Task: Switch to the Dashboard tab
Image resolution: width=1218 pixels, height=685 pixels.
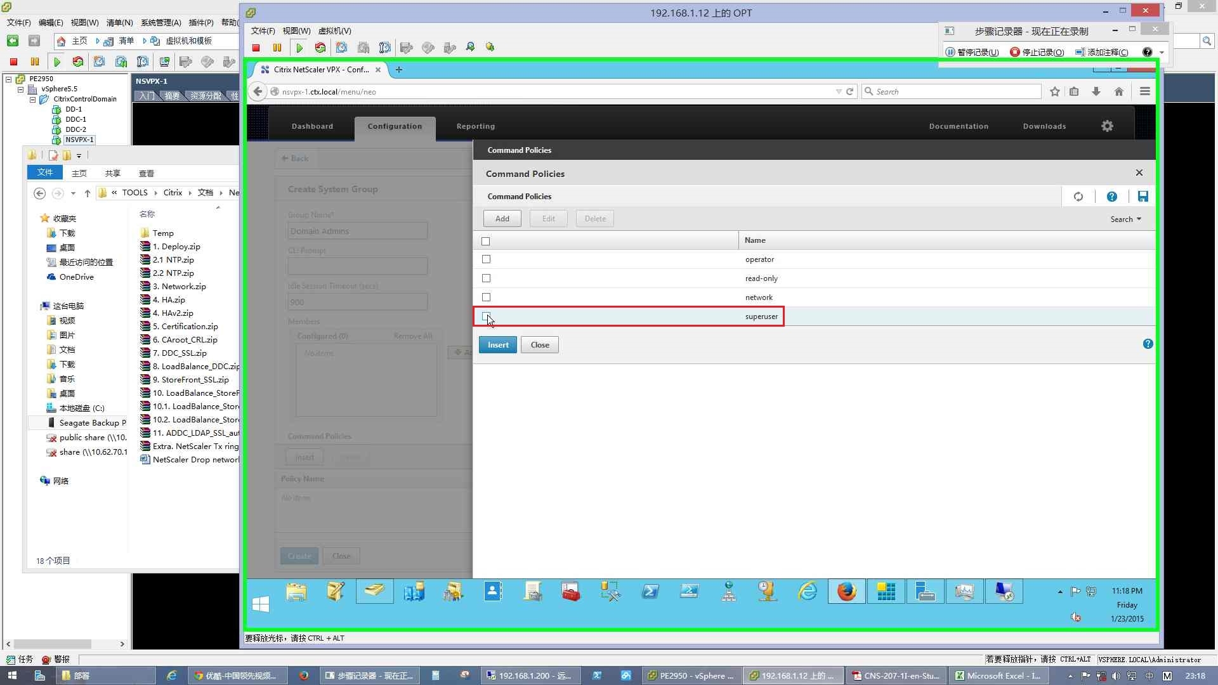Action: pos(312,126)
